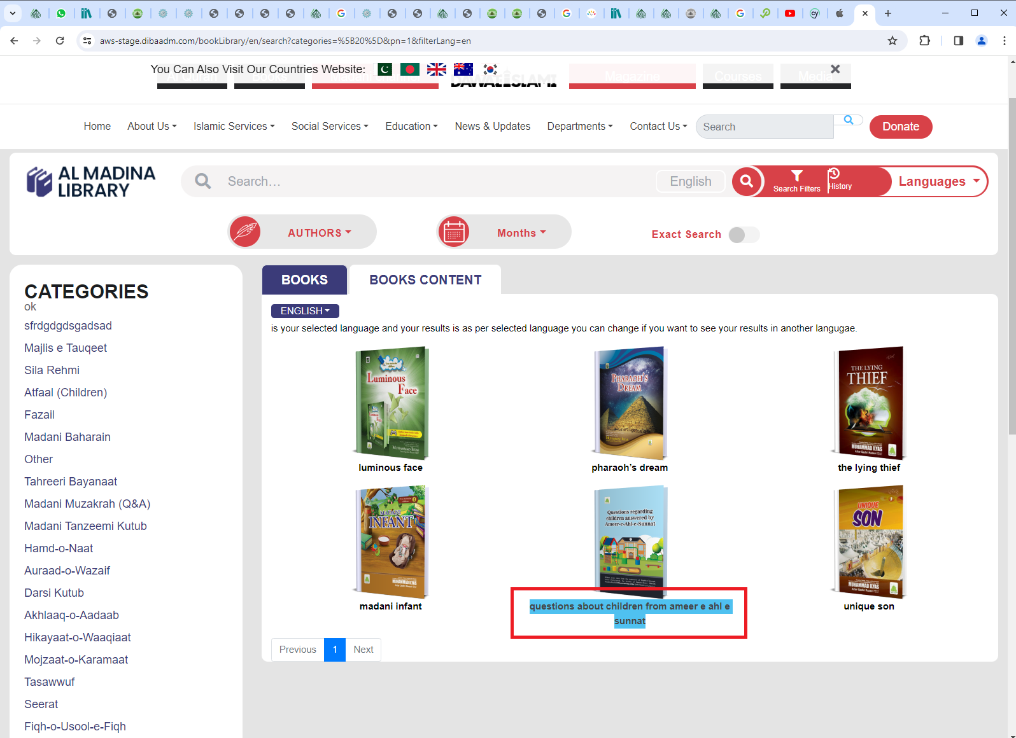Open the Islamic Services menu
Viewport: 1016px width, 738px height.
pyautogui.click(x=234, y=127)
